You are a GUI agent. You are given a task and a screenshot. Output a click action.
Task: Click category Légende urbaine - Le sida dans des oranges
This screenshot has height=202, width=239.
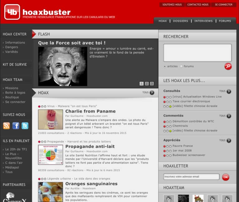79,179
